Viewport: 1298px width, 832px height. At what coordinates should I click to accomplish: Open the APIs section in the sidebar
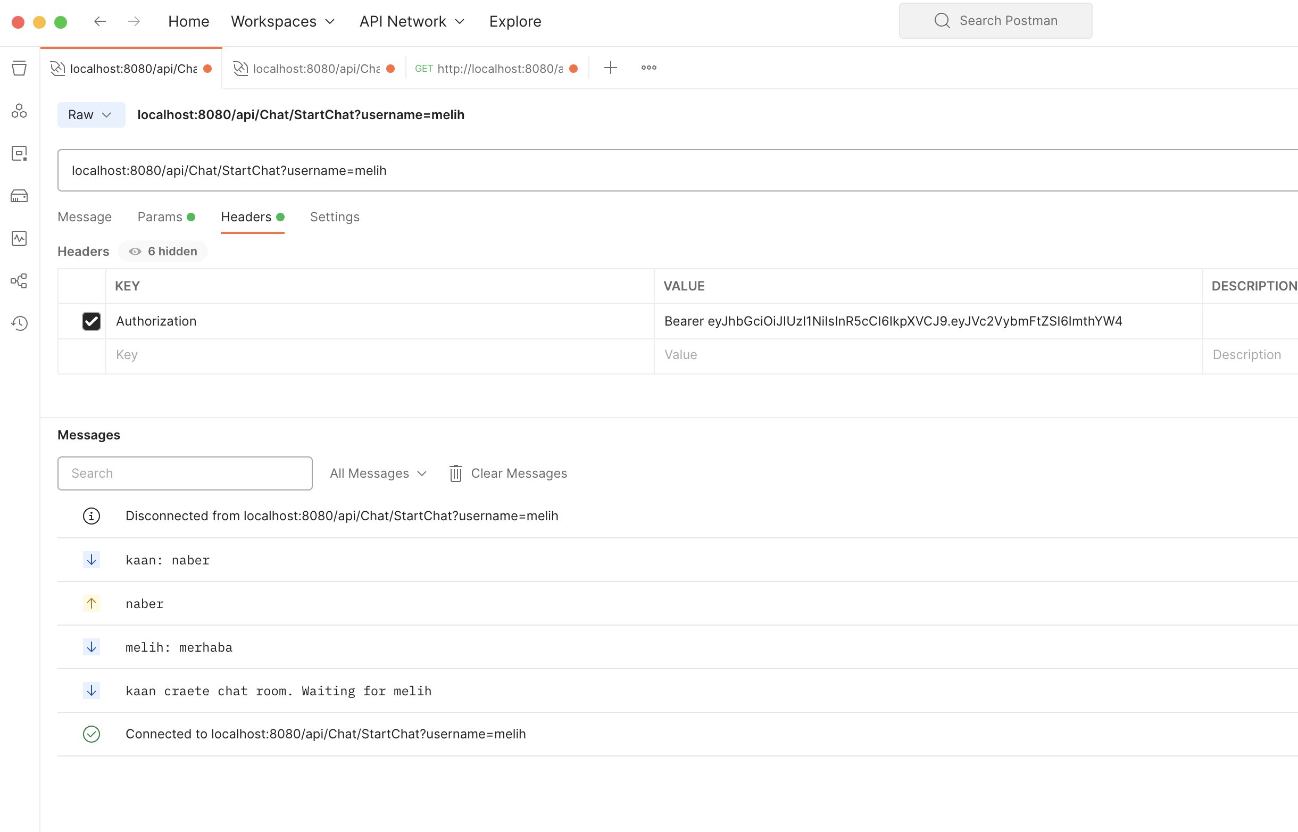pos(19,111)
